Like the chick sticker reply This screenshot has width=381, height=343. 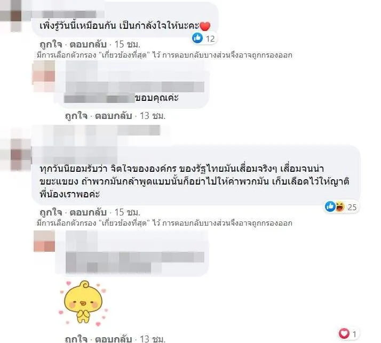[76, 339]
